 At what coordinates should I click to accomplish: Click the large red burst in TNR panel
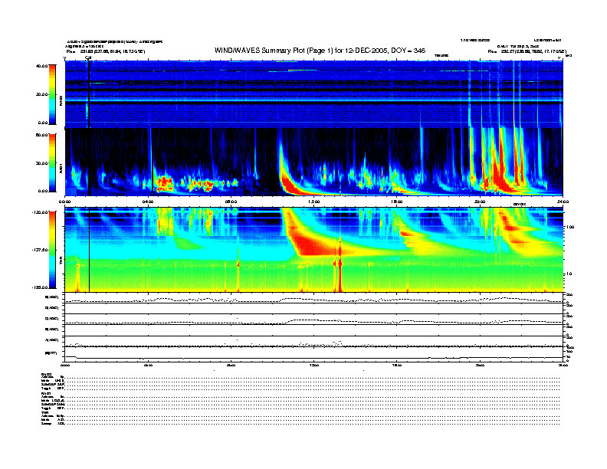point(310,239)
